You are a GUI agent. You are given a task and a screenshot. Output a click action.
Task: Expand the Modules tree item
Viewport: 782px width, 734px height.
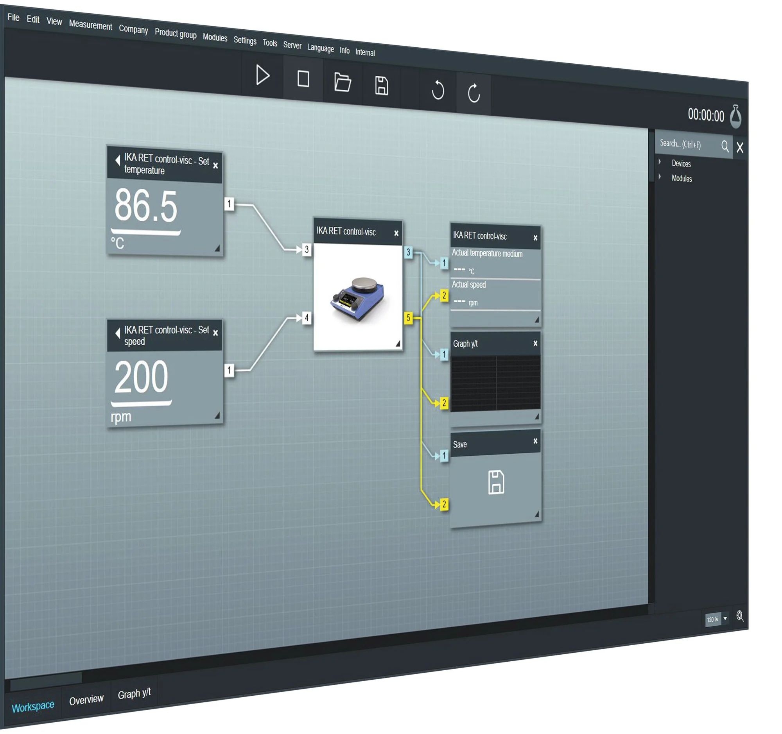660,177
